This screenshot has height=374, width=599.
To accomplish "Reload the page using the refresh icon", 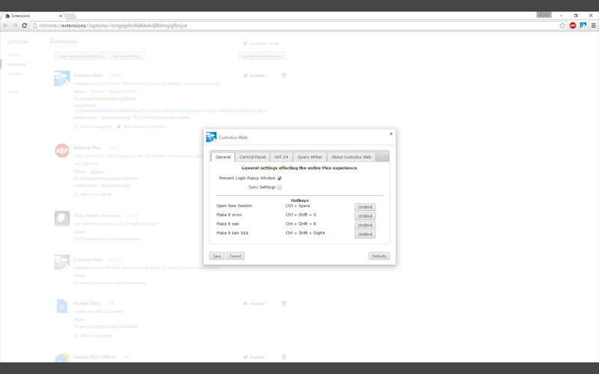I will click(25, 25).
